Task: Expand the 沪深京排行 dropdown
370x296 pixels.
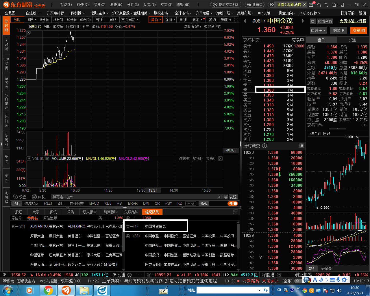Action: pyautogui.click(x=57, y=13)
